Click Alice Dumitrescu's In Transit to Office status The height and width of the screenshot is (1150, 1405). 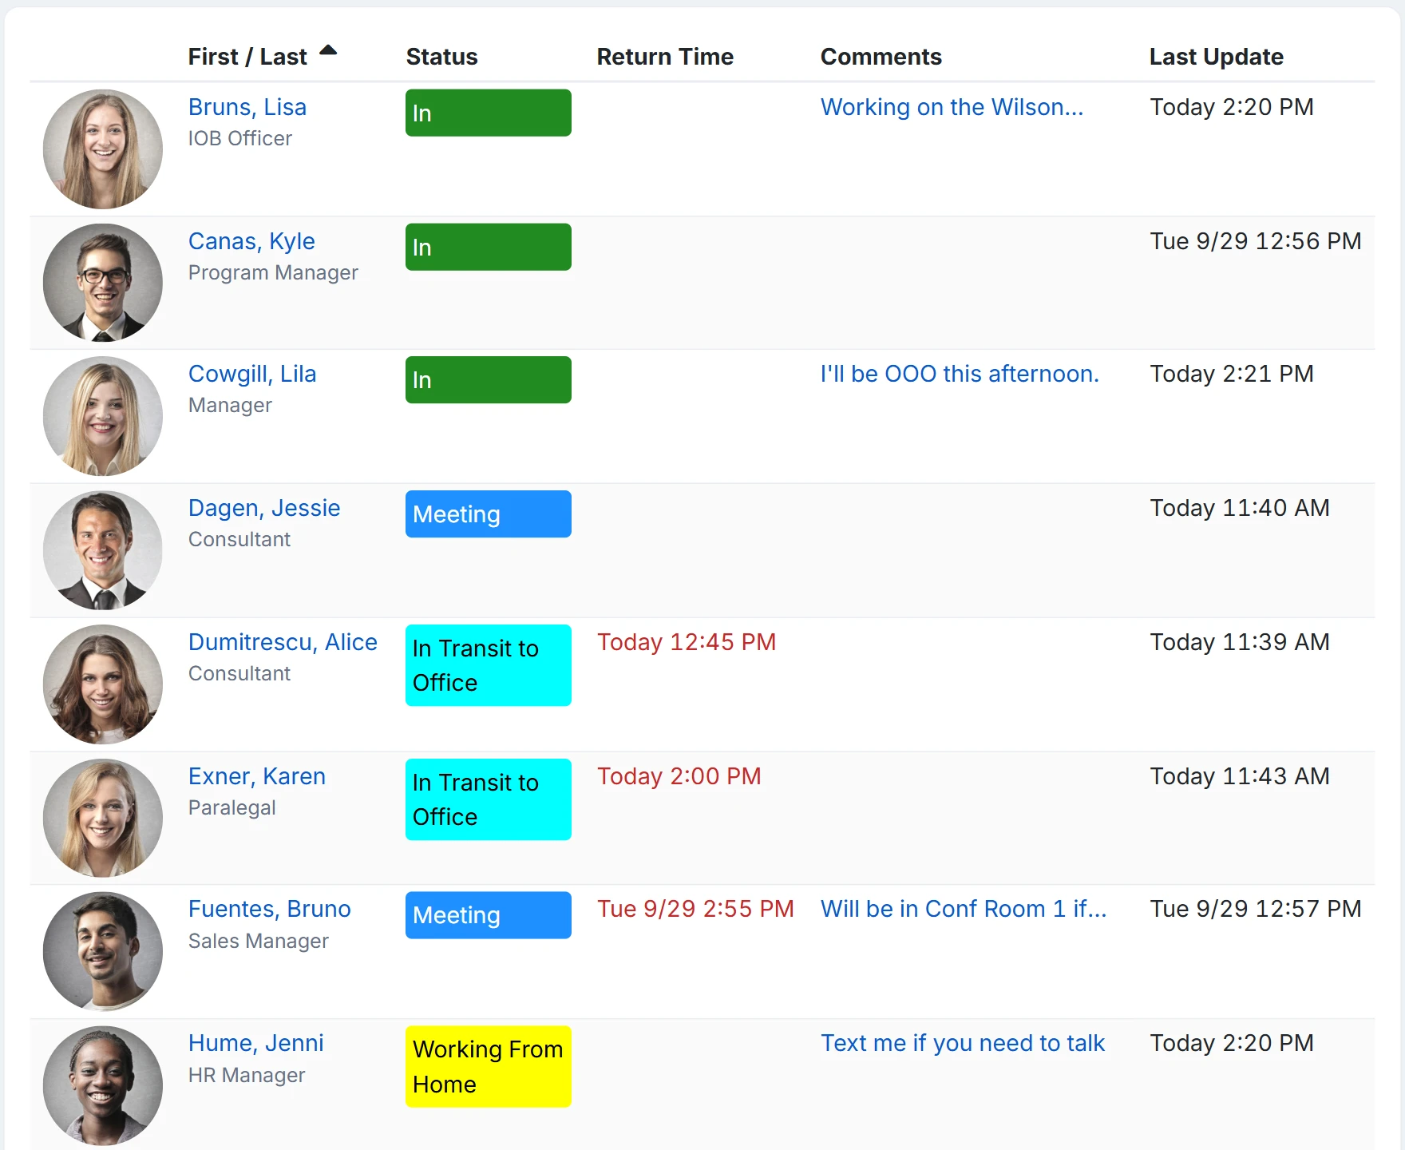tap(489, 665)
